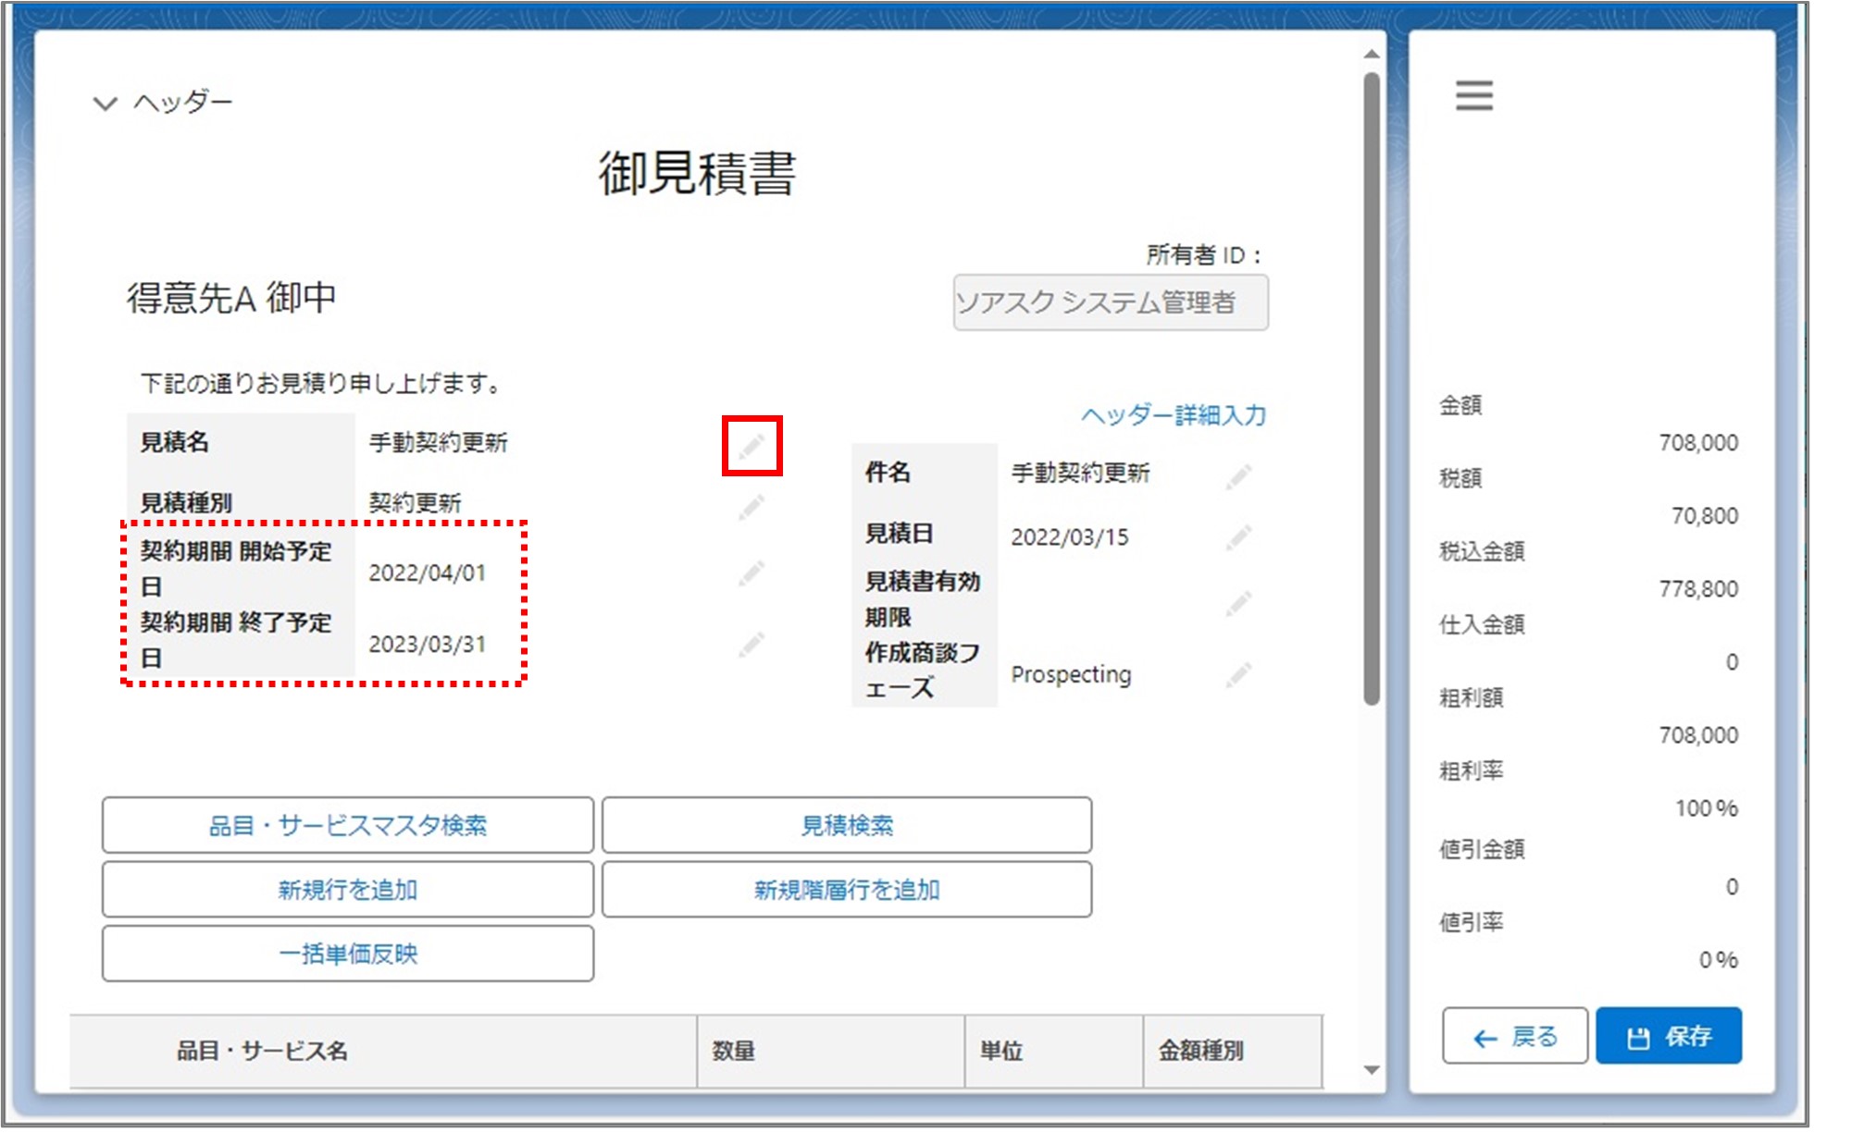Click 新規階層行を追加 button
The width and height of the screenshot is (1876, 1133).
(847, 890)
